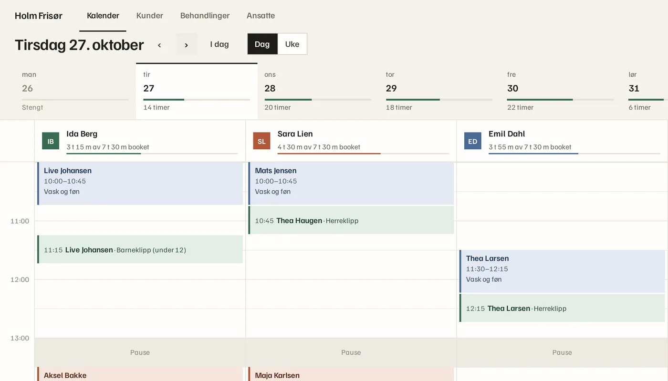Switch to Dag view
The width and height of the screenshot is (668, 381).
pyautogui.click(x=262, y=44)
